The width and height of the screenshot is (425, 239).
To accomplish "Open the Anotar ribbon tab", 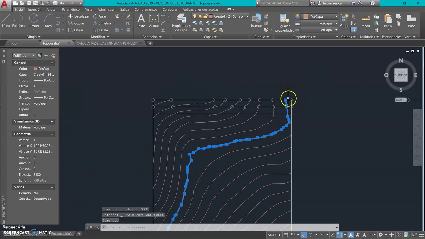I will pyautogui.click(x=51, y=10).
